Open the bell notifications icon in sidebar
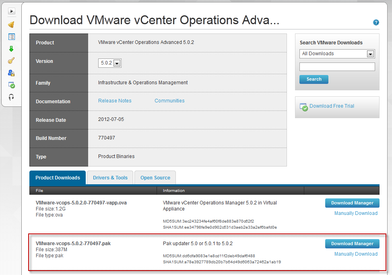 (x=11, y=25)
